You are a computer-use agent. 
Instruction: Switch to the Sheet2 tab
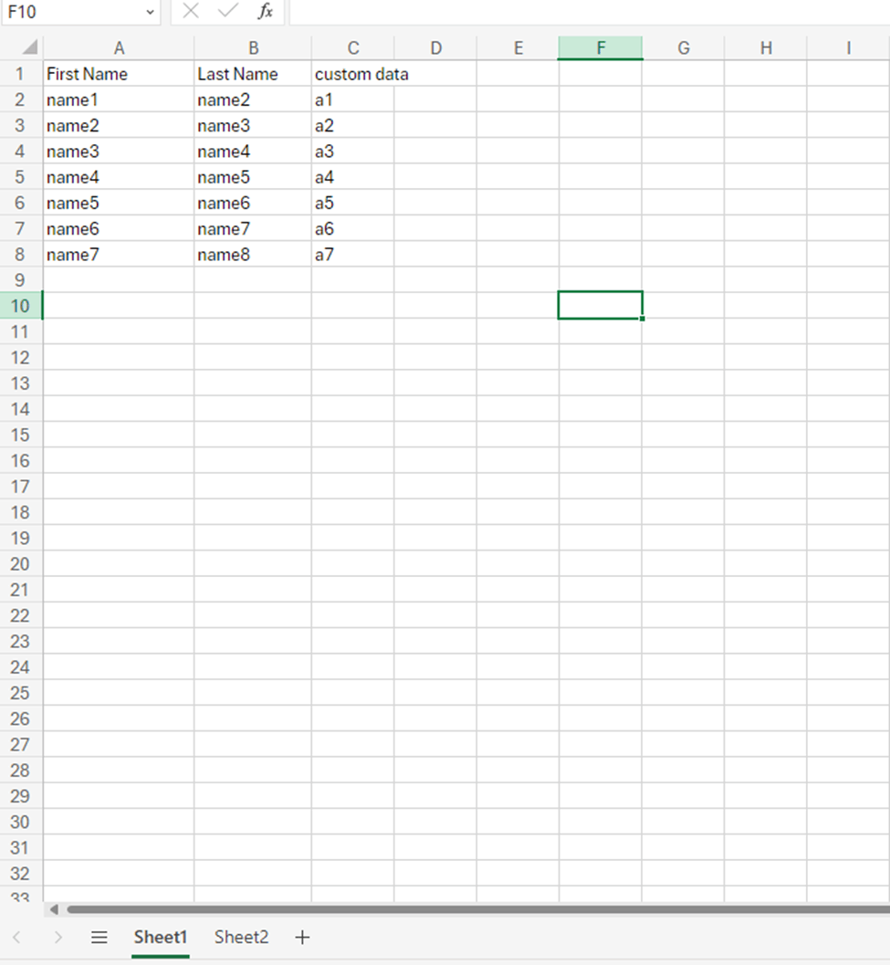241,938
